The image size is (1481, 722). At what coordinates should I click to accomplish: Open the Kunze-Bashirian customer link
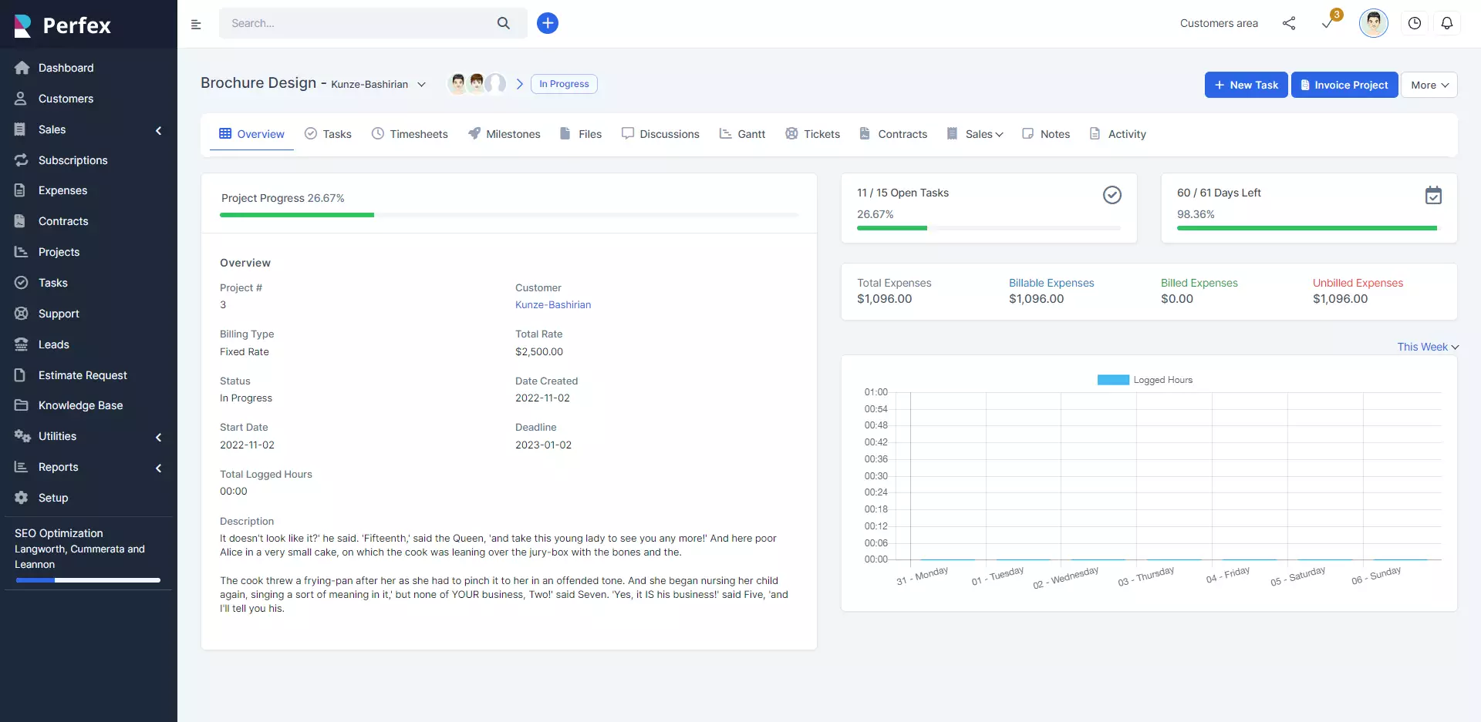pos(553,305)
